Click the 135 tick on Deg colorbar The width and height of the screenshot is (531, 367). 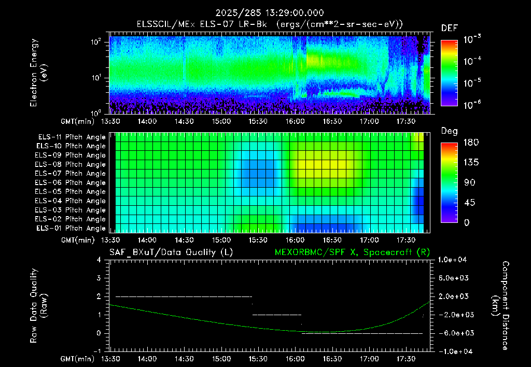(x=471, y=163)
